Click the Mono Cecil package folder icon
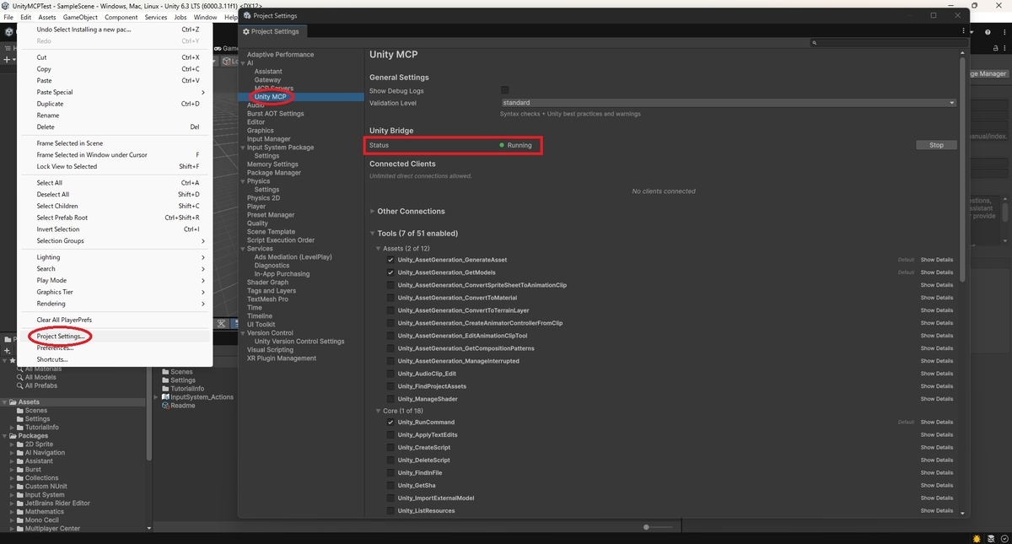Image resolution: width=1012 pixels, height=544 pixels. click(19, 520)
